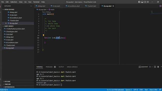This screenshot has width=162, height=91.
Task: Open the File menu
Action: [x=3, y=2]
